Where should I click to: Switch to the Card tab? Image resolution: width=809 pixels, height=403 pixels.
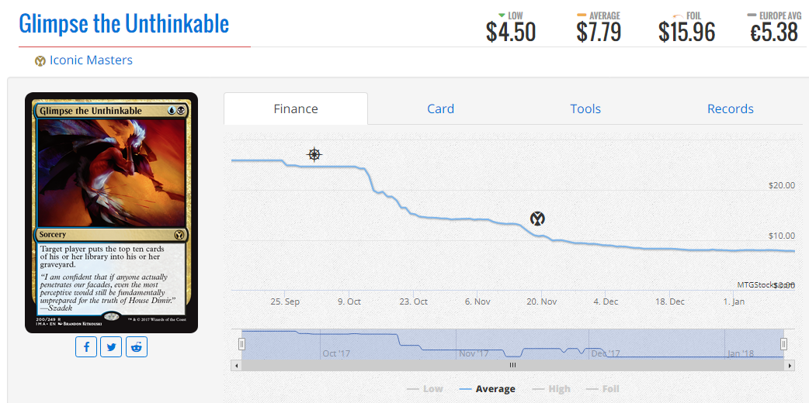(x=441, y=108)
